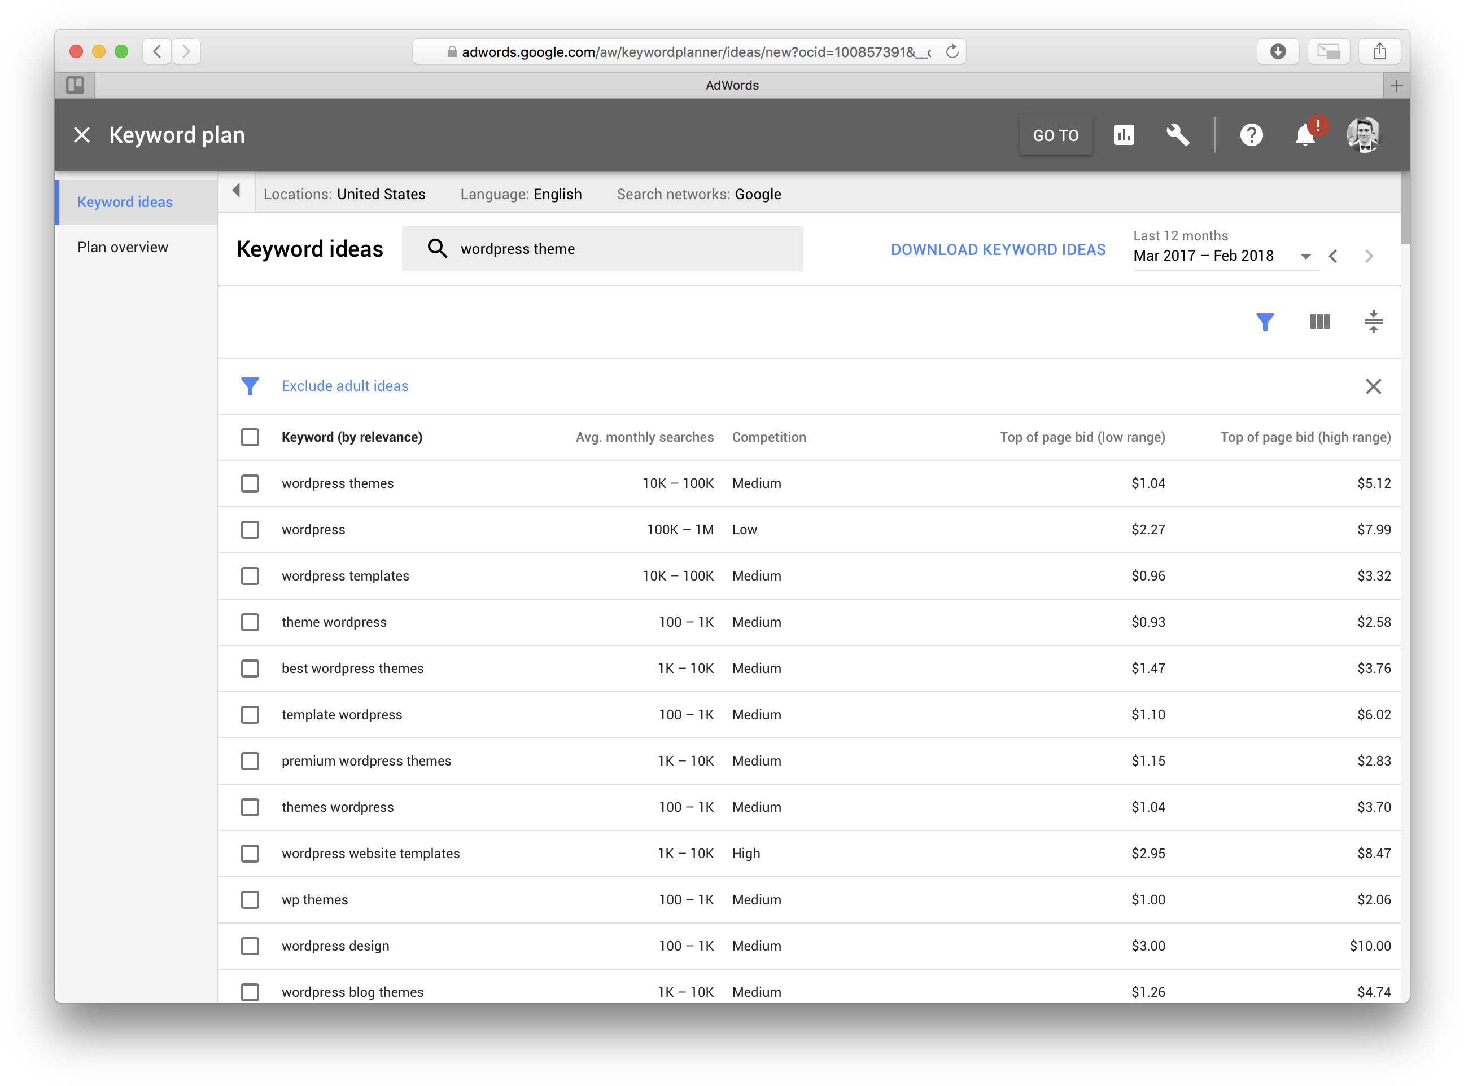
Task: Click Download Keyword Ideas link
Action: point(998,250)
